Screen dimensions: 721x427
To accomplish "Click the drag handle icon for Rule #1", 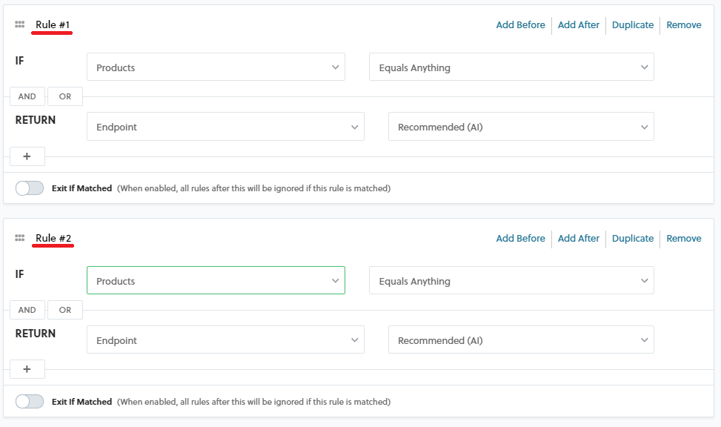I will (19, 24).
